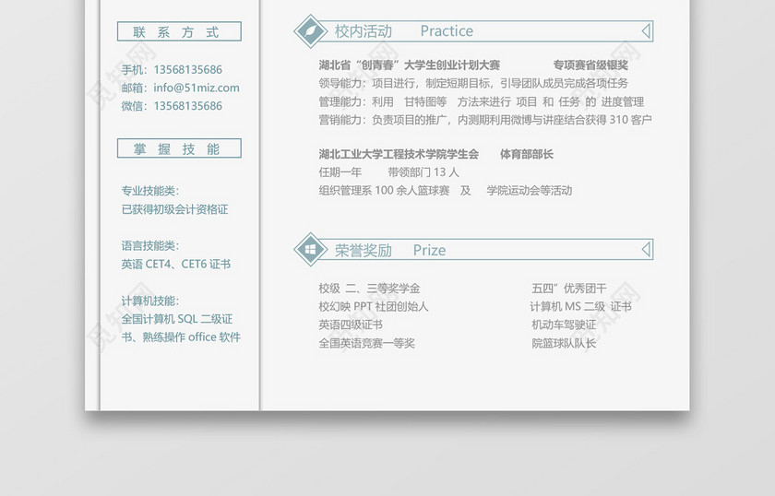Click the 院篮球队队长 text
The height and width of the screenshot is (496, 775).
point(564,343)
